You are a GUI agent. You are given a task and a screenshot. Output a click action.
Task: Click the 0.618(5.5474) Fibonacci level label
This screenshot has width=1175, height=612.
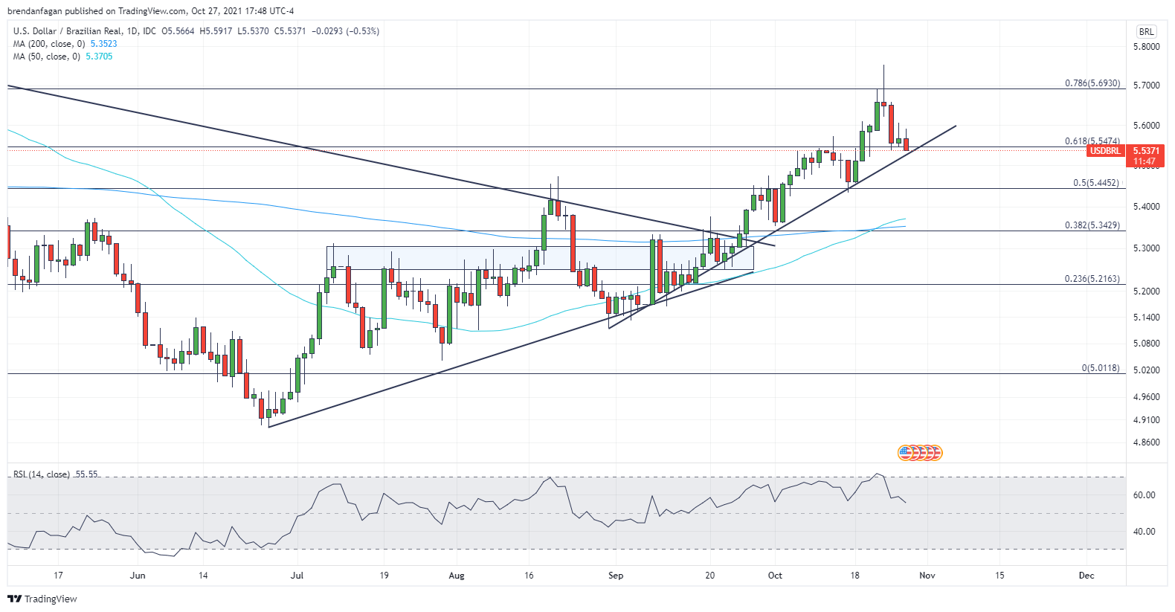[x=1092, y=141]
